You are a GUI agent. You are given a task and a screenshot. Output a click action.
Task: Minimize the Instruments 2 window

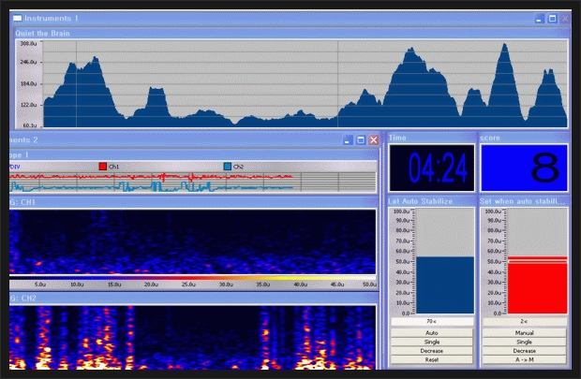click(x=348, y=140)
